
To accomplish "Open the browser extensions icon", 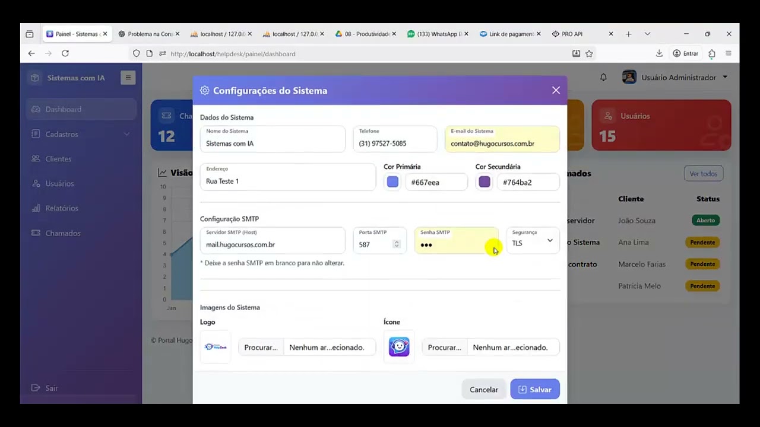I will pyautogui.click(x=712, y=53).
